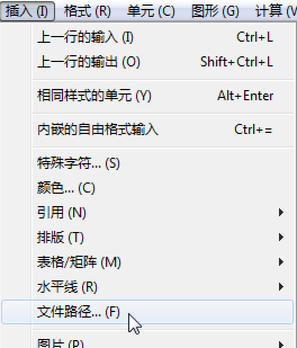The height and width of the screenshot is (348, 297).
Task: Open the 插入 (I) menu
Action: tap(27, 11)
